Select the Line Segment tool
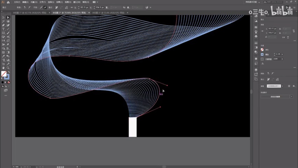This screenshot has height=168, width=298. click(x=8, y=29)
